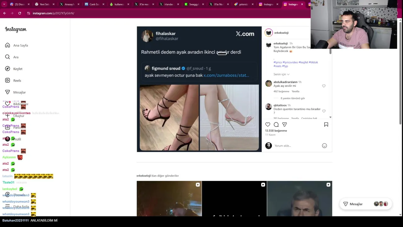This screenshot has height=227, width=403.
Task: Click comments panel scrollbar
Action: coord(330,51)
